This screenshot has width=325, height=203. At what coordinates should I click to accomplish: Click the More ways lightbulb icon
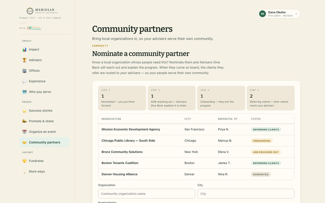coord(24,171)
